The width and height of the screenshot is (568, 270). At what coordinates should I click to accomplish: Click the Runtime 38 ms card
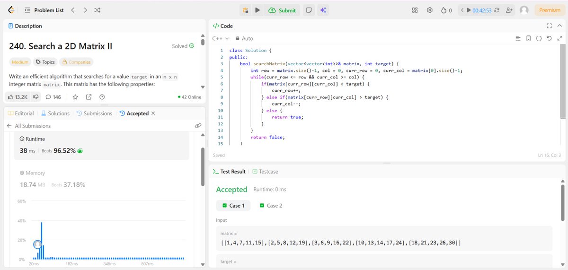pos(101,146)
